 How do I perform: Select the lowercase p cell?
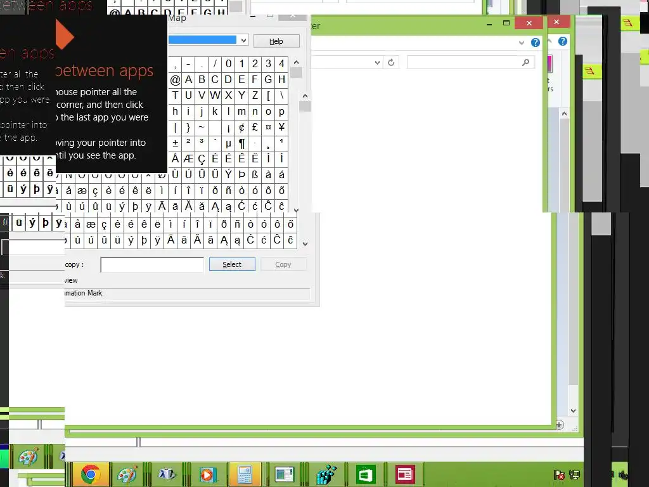(x=281, y=112)
